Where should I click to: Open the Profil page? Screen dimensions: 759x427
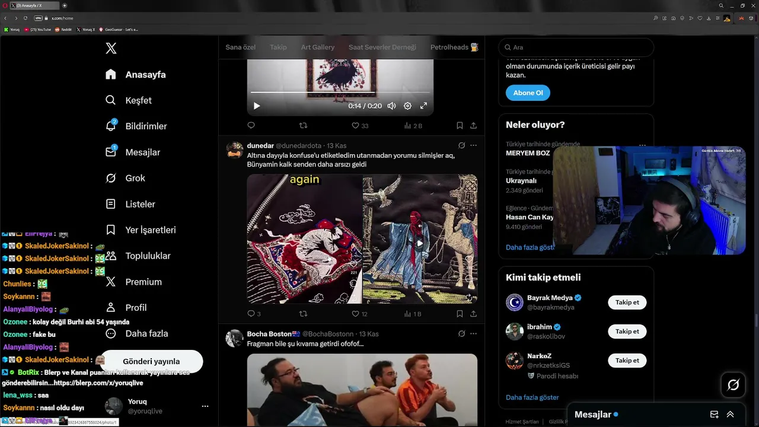pyautogui.click(x=126, y=308)
